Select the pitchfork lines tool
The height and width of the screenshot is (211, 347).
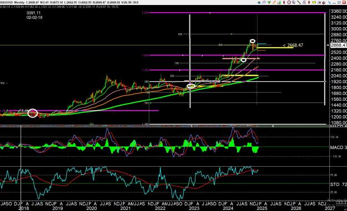coord(304,2)
